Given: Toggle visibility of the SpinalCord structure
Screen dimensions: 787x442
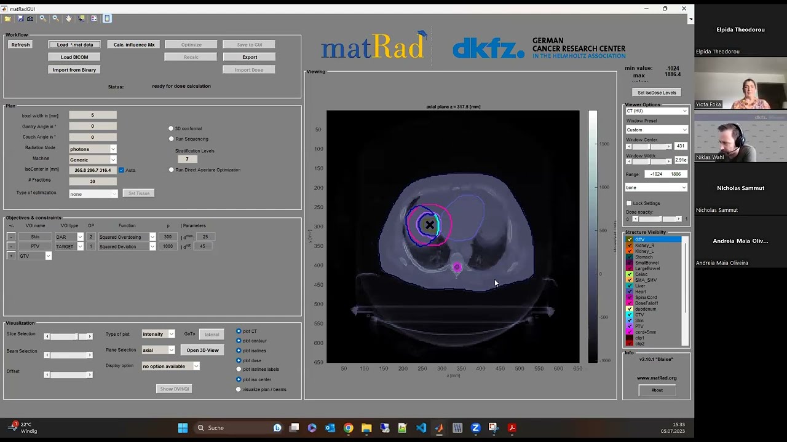Looking at the screenshot, I should [629, 298].
